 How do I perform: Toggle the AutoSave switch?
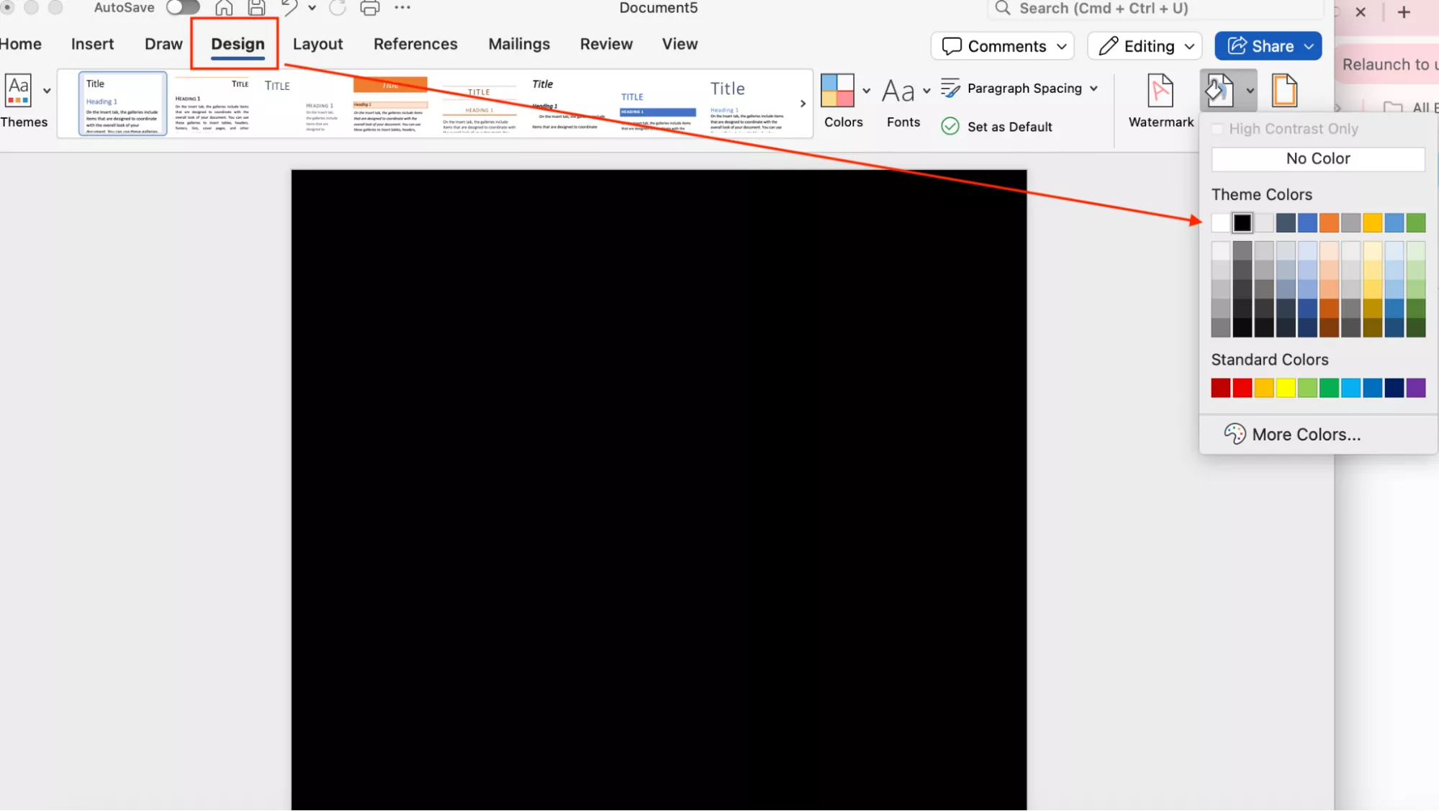183,8
